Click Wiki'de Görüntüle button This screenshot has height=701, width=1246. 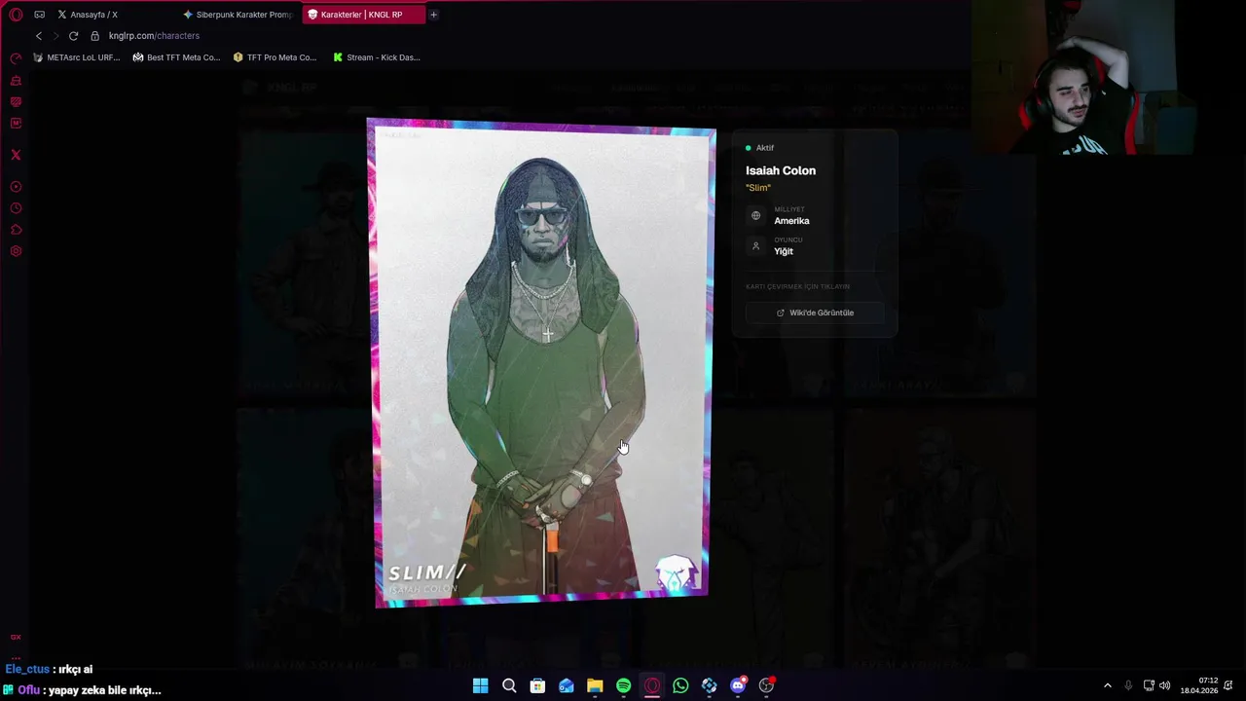click(815, 313)
